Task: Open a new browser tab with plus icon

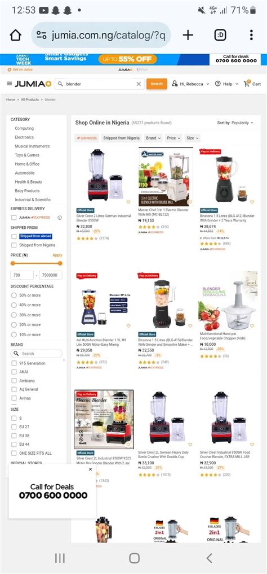Action: (x=188, y=35)
